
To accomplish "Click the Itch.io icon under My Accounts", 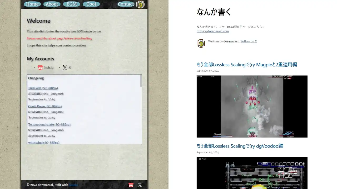I will [x=40, y=68].
